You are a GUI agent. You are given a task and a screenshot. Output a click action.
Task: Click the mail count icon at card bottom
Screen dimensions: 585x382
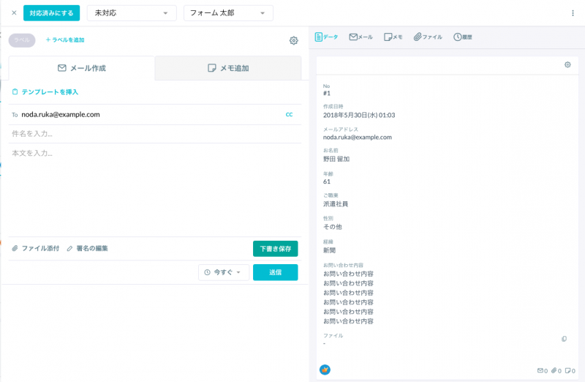coord(542,370)
